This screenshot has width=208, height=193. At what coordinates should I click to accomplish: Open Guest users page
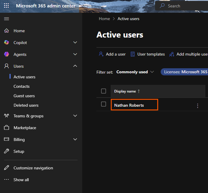pyautogui.click(x=24, y=96)
